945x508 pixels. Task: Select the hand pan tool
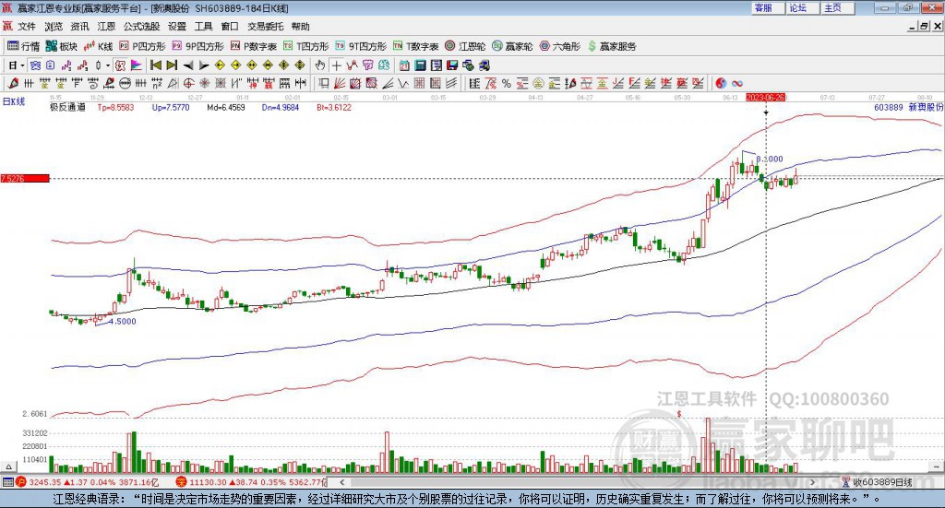pos(320,65)
